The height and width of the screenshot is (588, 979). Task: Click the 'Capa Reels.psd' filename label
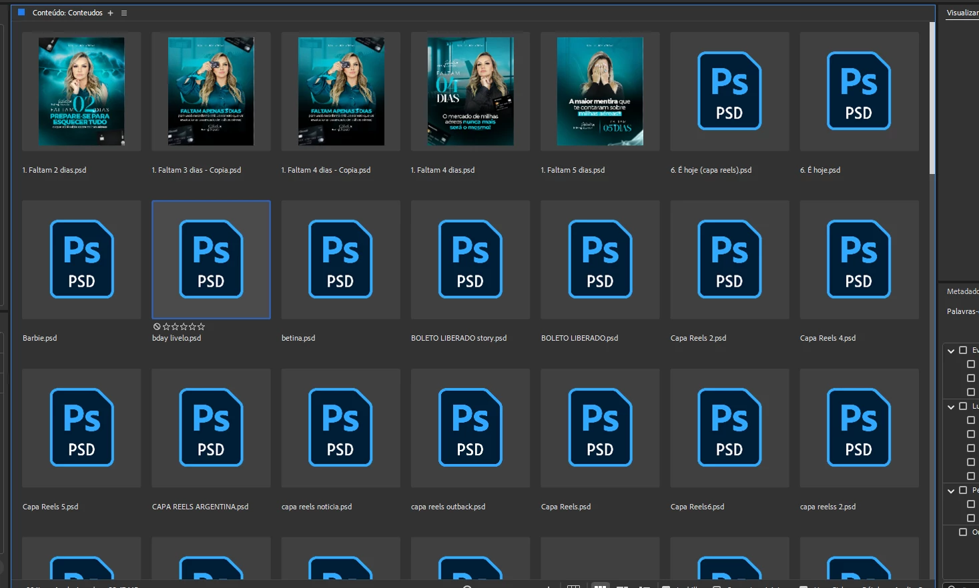(x=566, y=507)
